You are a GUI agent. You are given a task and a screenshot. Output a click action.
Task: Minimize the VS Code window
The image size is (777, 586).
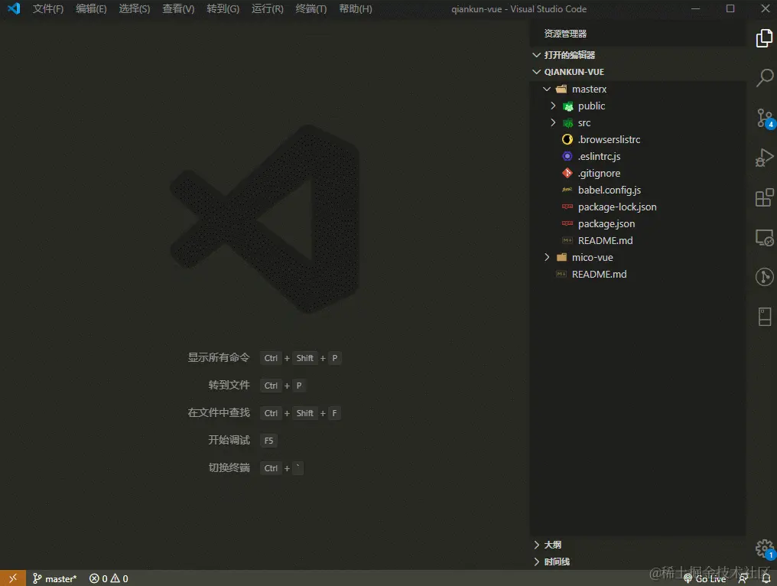point(695,8)
